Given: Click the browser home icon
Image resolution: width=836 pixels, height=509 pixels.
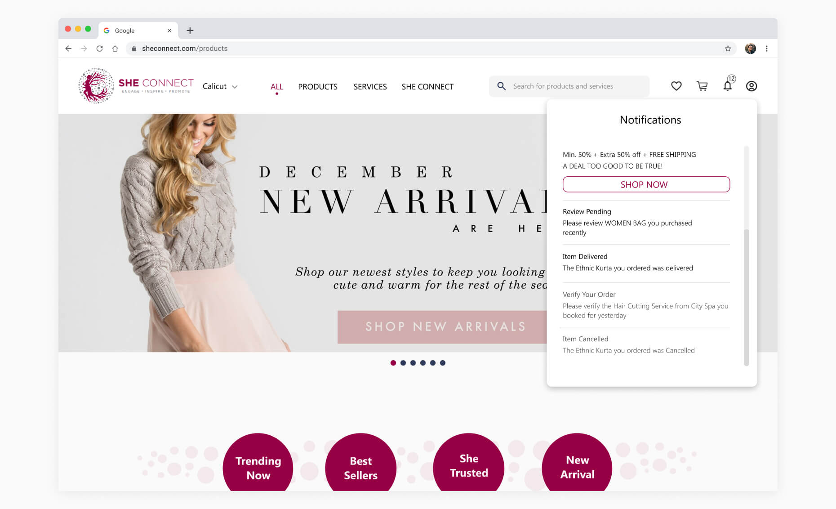Looking at the screenshot, I should [116, 48].
